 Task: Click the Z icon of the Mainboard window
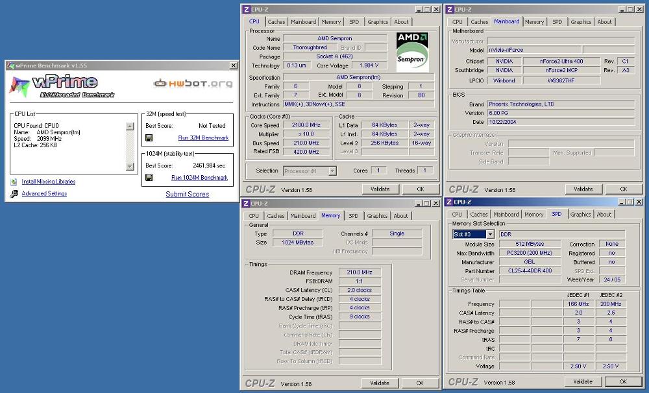pyautogui.click(x=450, y=9)
